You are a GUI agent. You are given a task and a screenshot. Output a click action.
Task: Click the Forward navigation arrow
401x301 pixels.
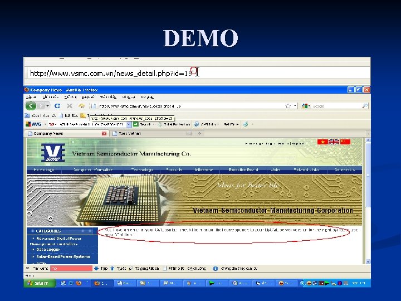click(x=41, y=106)
